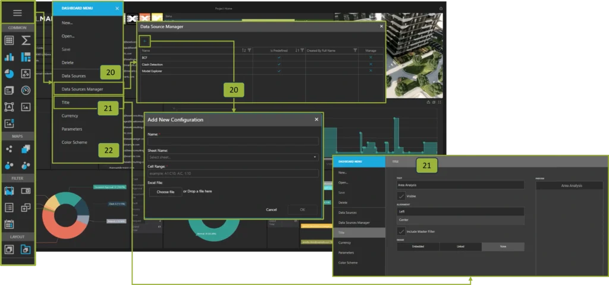Add a Geo Point Map from Maps section

[x=10, y=149]
